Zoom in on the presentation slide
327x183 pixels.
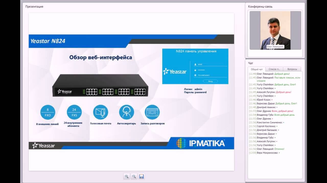point(127,176)
